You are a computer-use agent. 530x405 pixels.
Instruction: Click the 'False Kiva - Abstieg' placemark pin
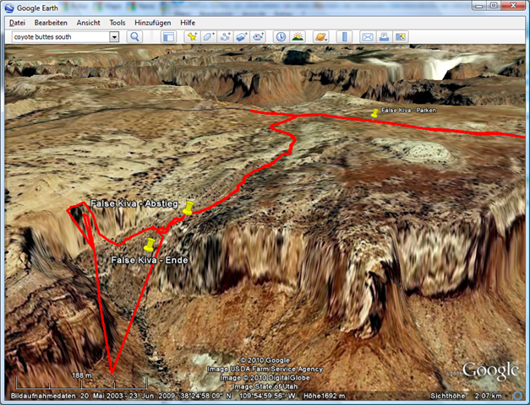[189, 208]
